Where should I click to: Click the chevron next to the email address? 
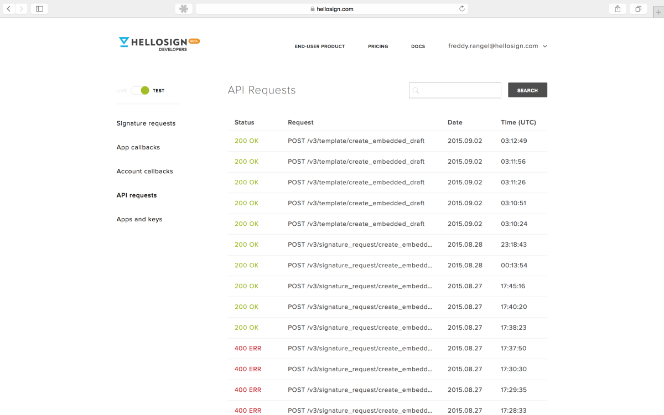pos(545,46)
